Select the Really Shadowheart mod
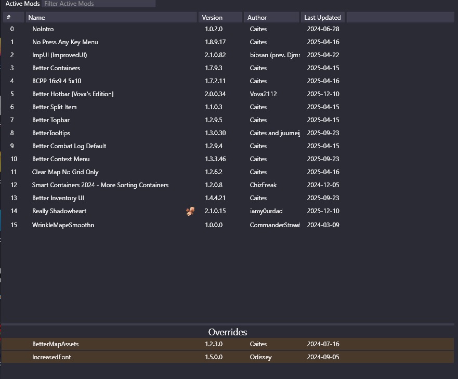458x379 pixels. [228, 211]
